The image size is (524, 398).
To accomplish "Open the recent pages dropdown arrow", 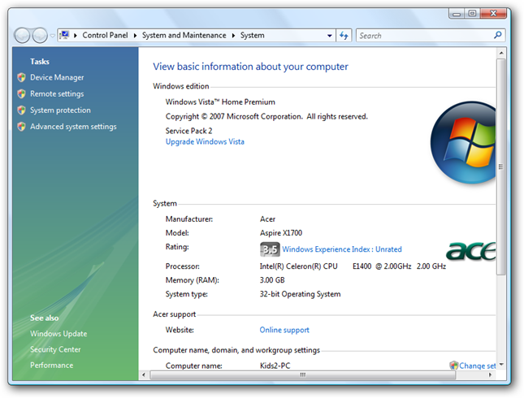I will 53,36.
